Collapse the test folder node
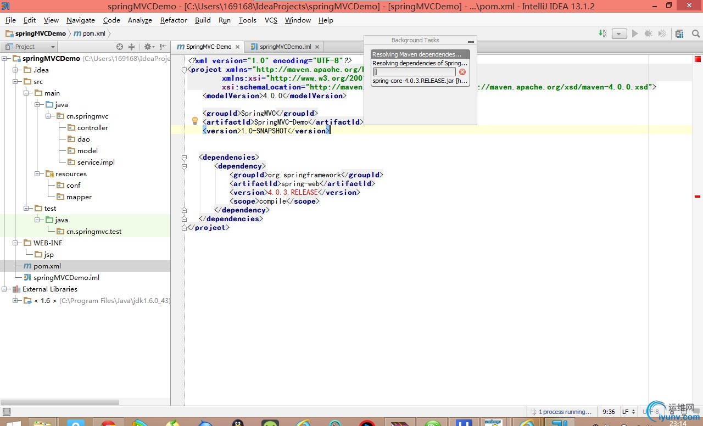The width and height of the screenshot is (703, 426). [x=26, y=208]
